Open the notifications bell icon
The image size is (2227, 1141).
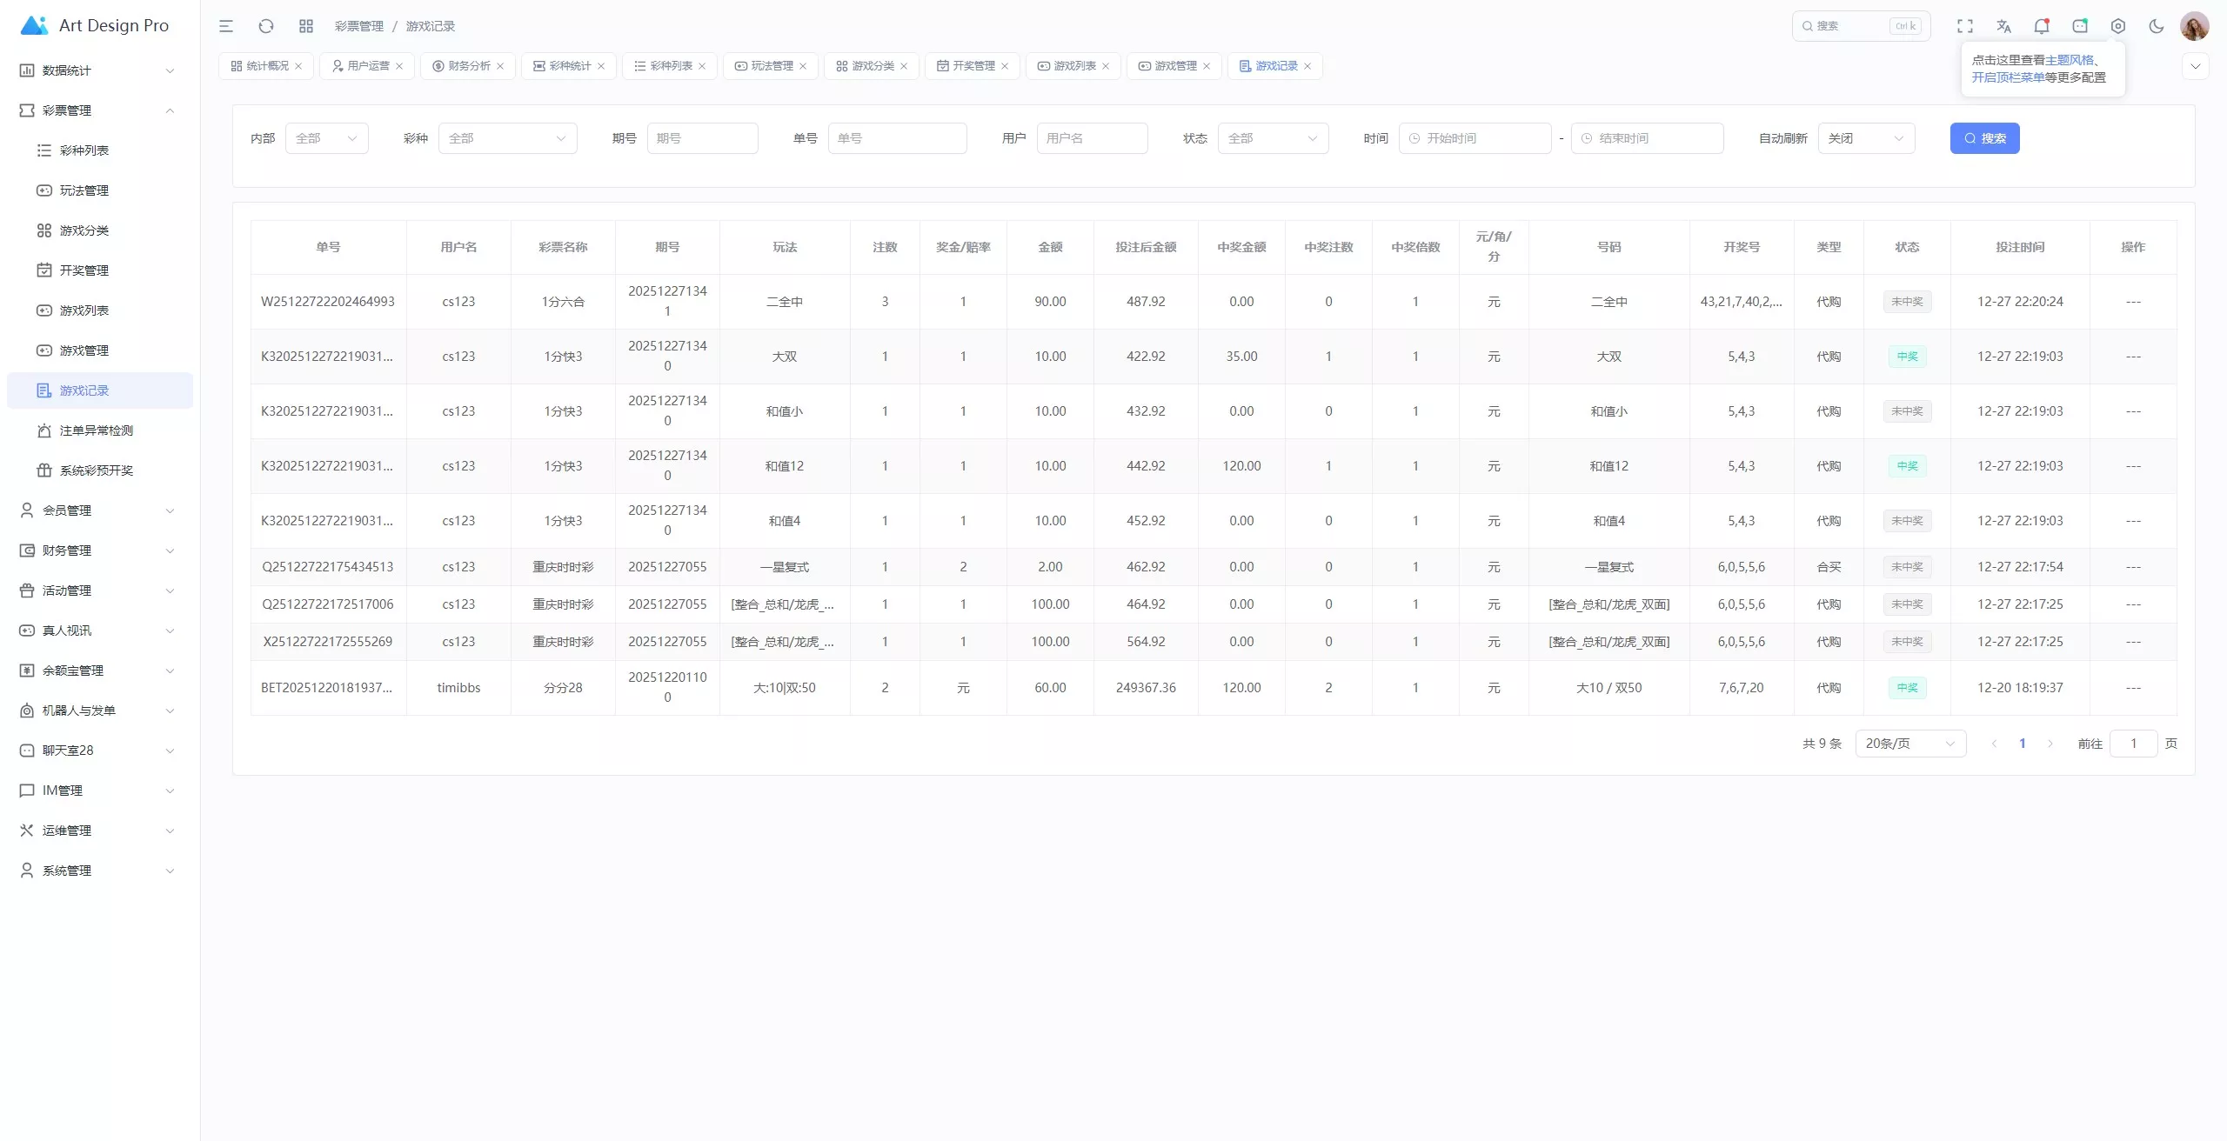click(x=2041, y=26)
